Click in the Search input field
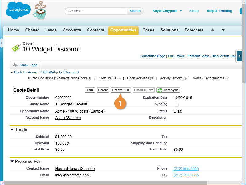 coord(96,11)
